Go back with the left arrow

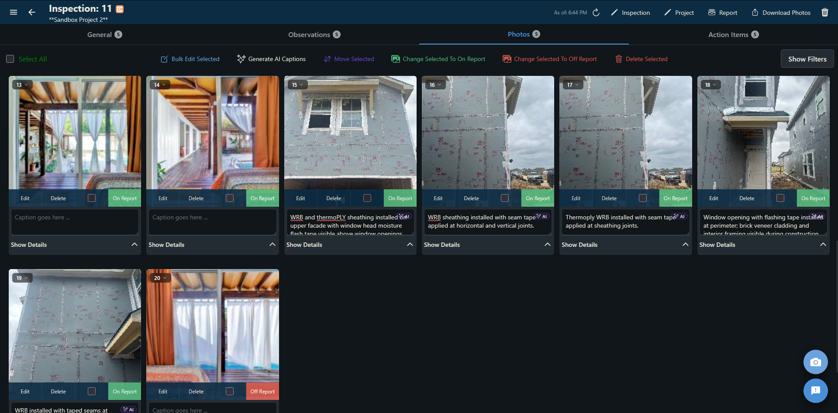click(x=32, y=12)
